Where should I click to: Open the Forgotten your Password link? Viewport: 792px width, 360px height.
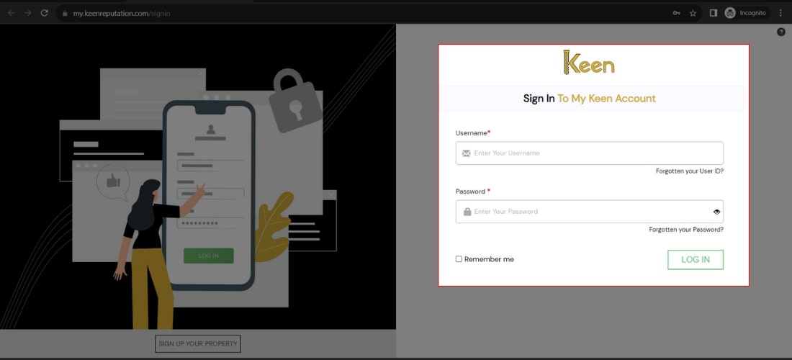(685, 230)
